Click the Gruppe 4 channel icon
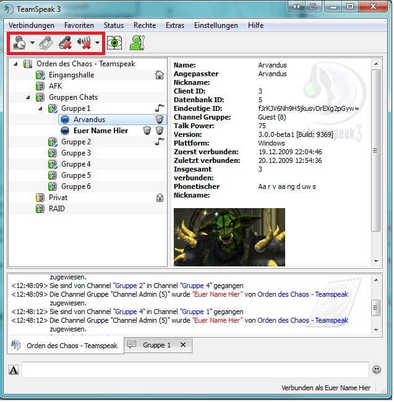 (53, 164)
